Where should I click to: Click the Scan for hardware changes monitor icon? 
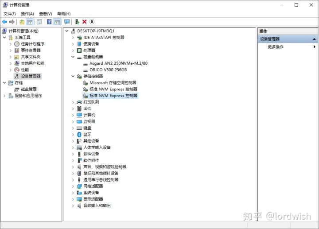[x=67, y=22]
